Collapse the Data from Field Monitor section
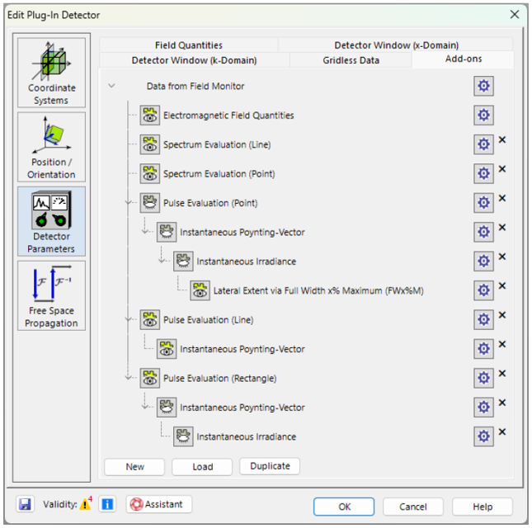The height and width of the screenshot is (528, 532). coord(112,86)
